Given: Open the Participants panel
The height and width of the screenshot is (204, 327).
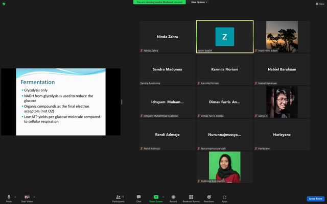Looking at the screenshot, I should (x=118, y=198).
